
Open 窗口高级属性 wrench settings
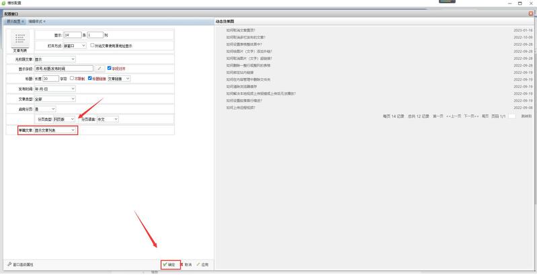pyautogui.click(x=20, y=265)
